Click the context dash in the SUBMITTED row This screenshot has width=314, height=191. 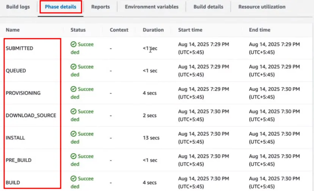pyautogui.click(x=111, y=49)
